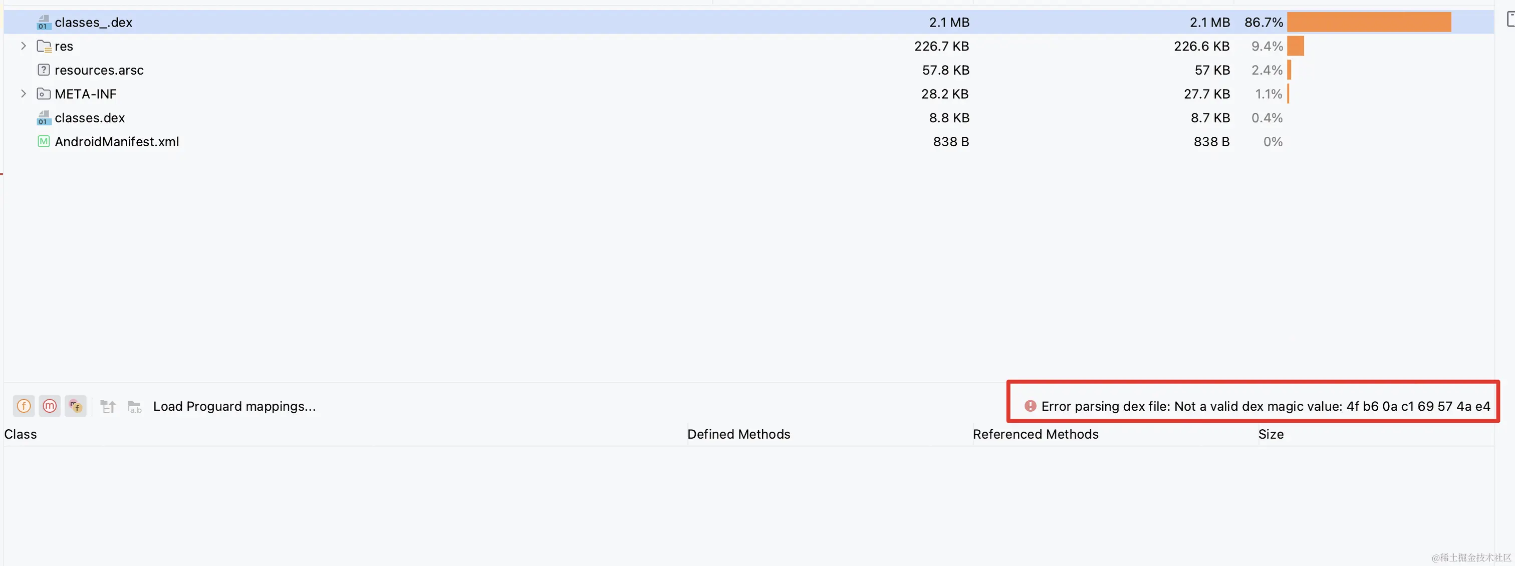
Task: Click Load Proguard mappings button
Action: point(234,406)
